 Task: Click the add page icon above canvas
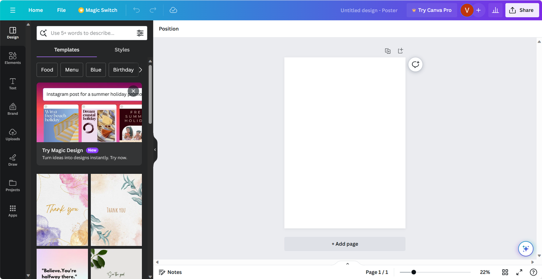click(x=400, y=51)
